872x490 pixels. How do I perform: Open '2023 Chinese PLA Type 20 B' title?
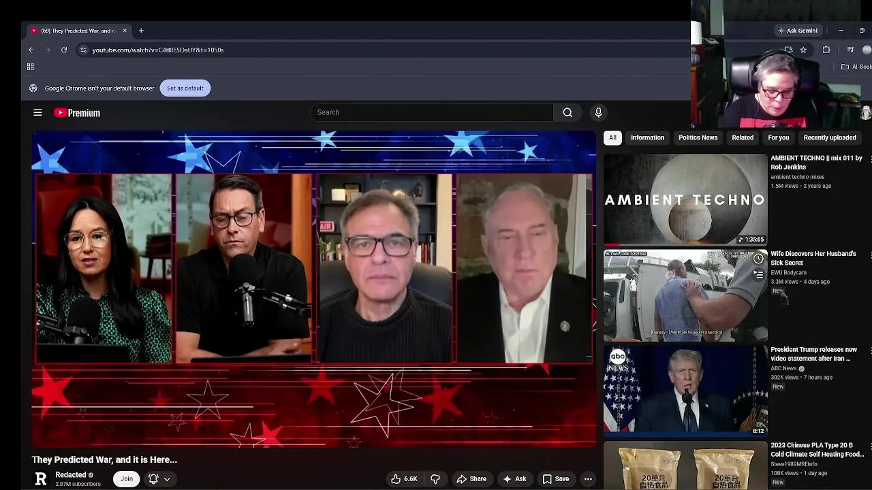(817, 450)
